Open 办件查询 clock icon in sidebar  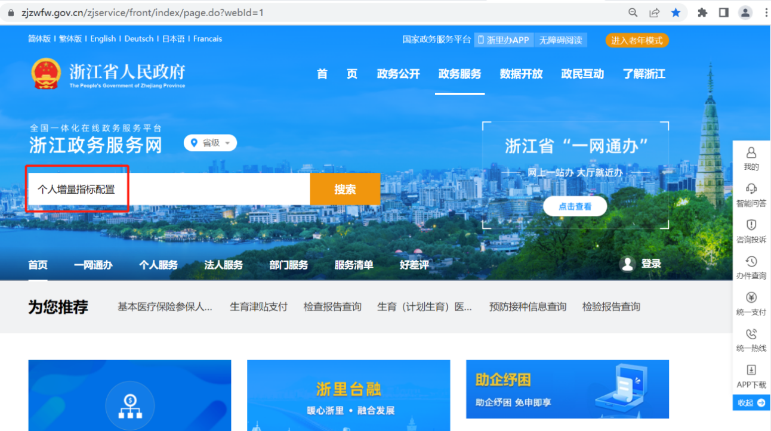[x=751, y=262]
